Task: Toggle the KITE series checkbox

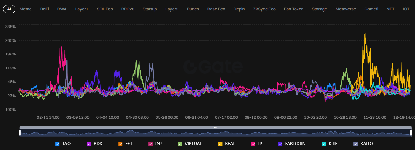Action: 324,144
